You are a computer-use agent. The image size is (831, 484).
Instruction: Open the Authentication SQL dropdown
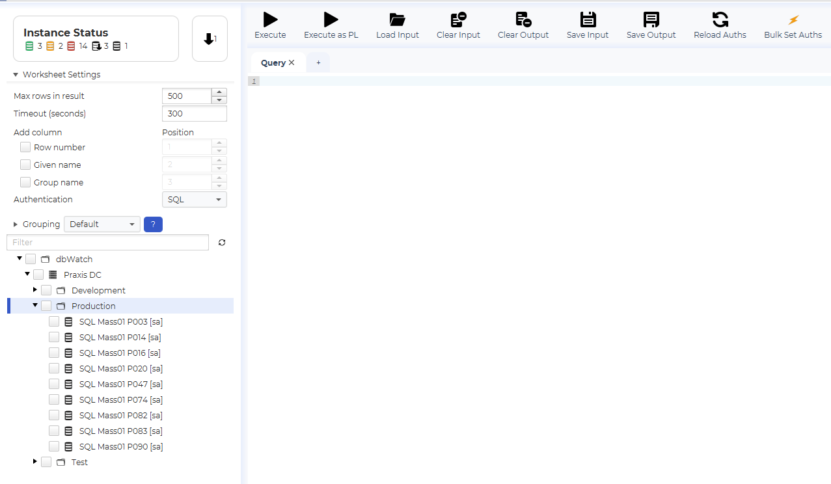[x=194, y=200]
